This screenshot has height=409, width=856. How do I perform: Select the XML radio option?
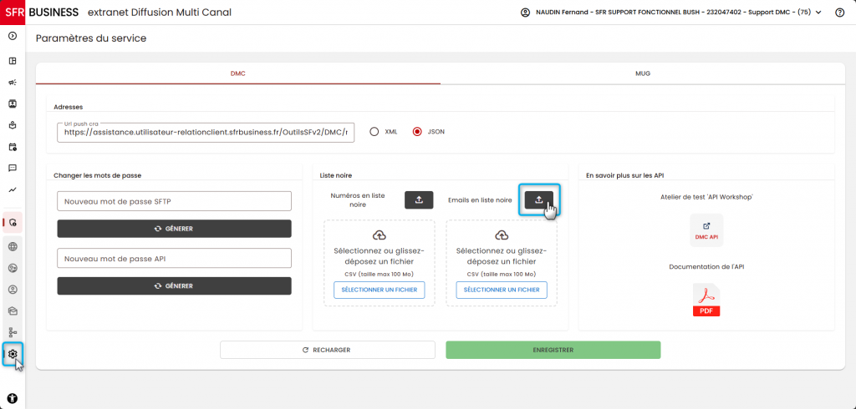pos(374,131)
